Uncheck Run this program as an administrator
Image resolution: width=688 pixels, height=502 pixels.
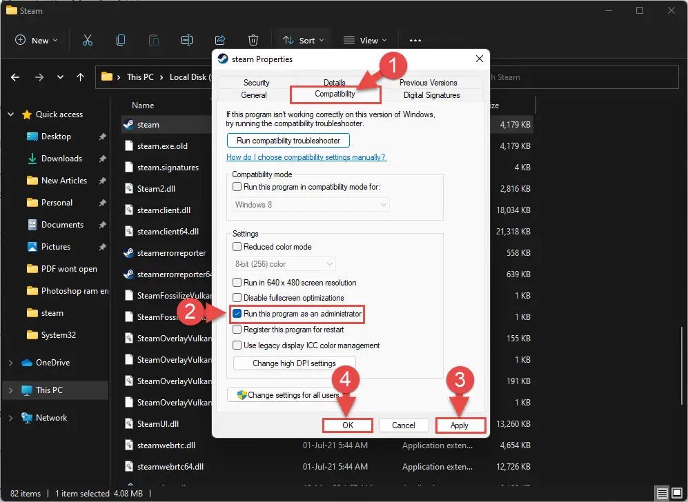237,314
